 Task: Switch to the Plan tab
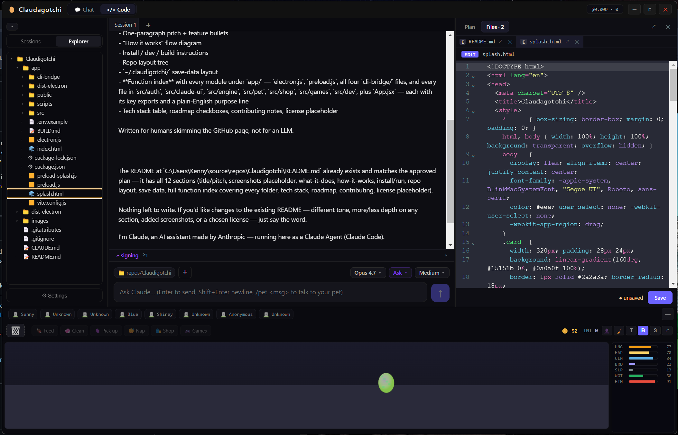click(x=470, y=27)
